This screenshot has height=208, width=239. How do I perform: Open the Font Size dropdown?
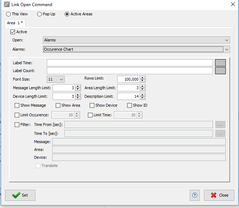56,79
